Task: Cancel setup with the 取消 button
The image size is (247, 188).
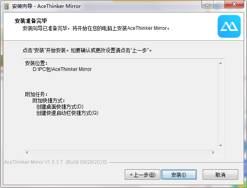Action: tap(220, 175)
